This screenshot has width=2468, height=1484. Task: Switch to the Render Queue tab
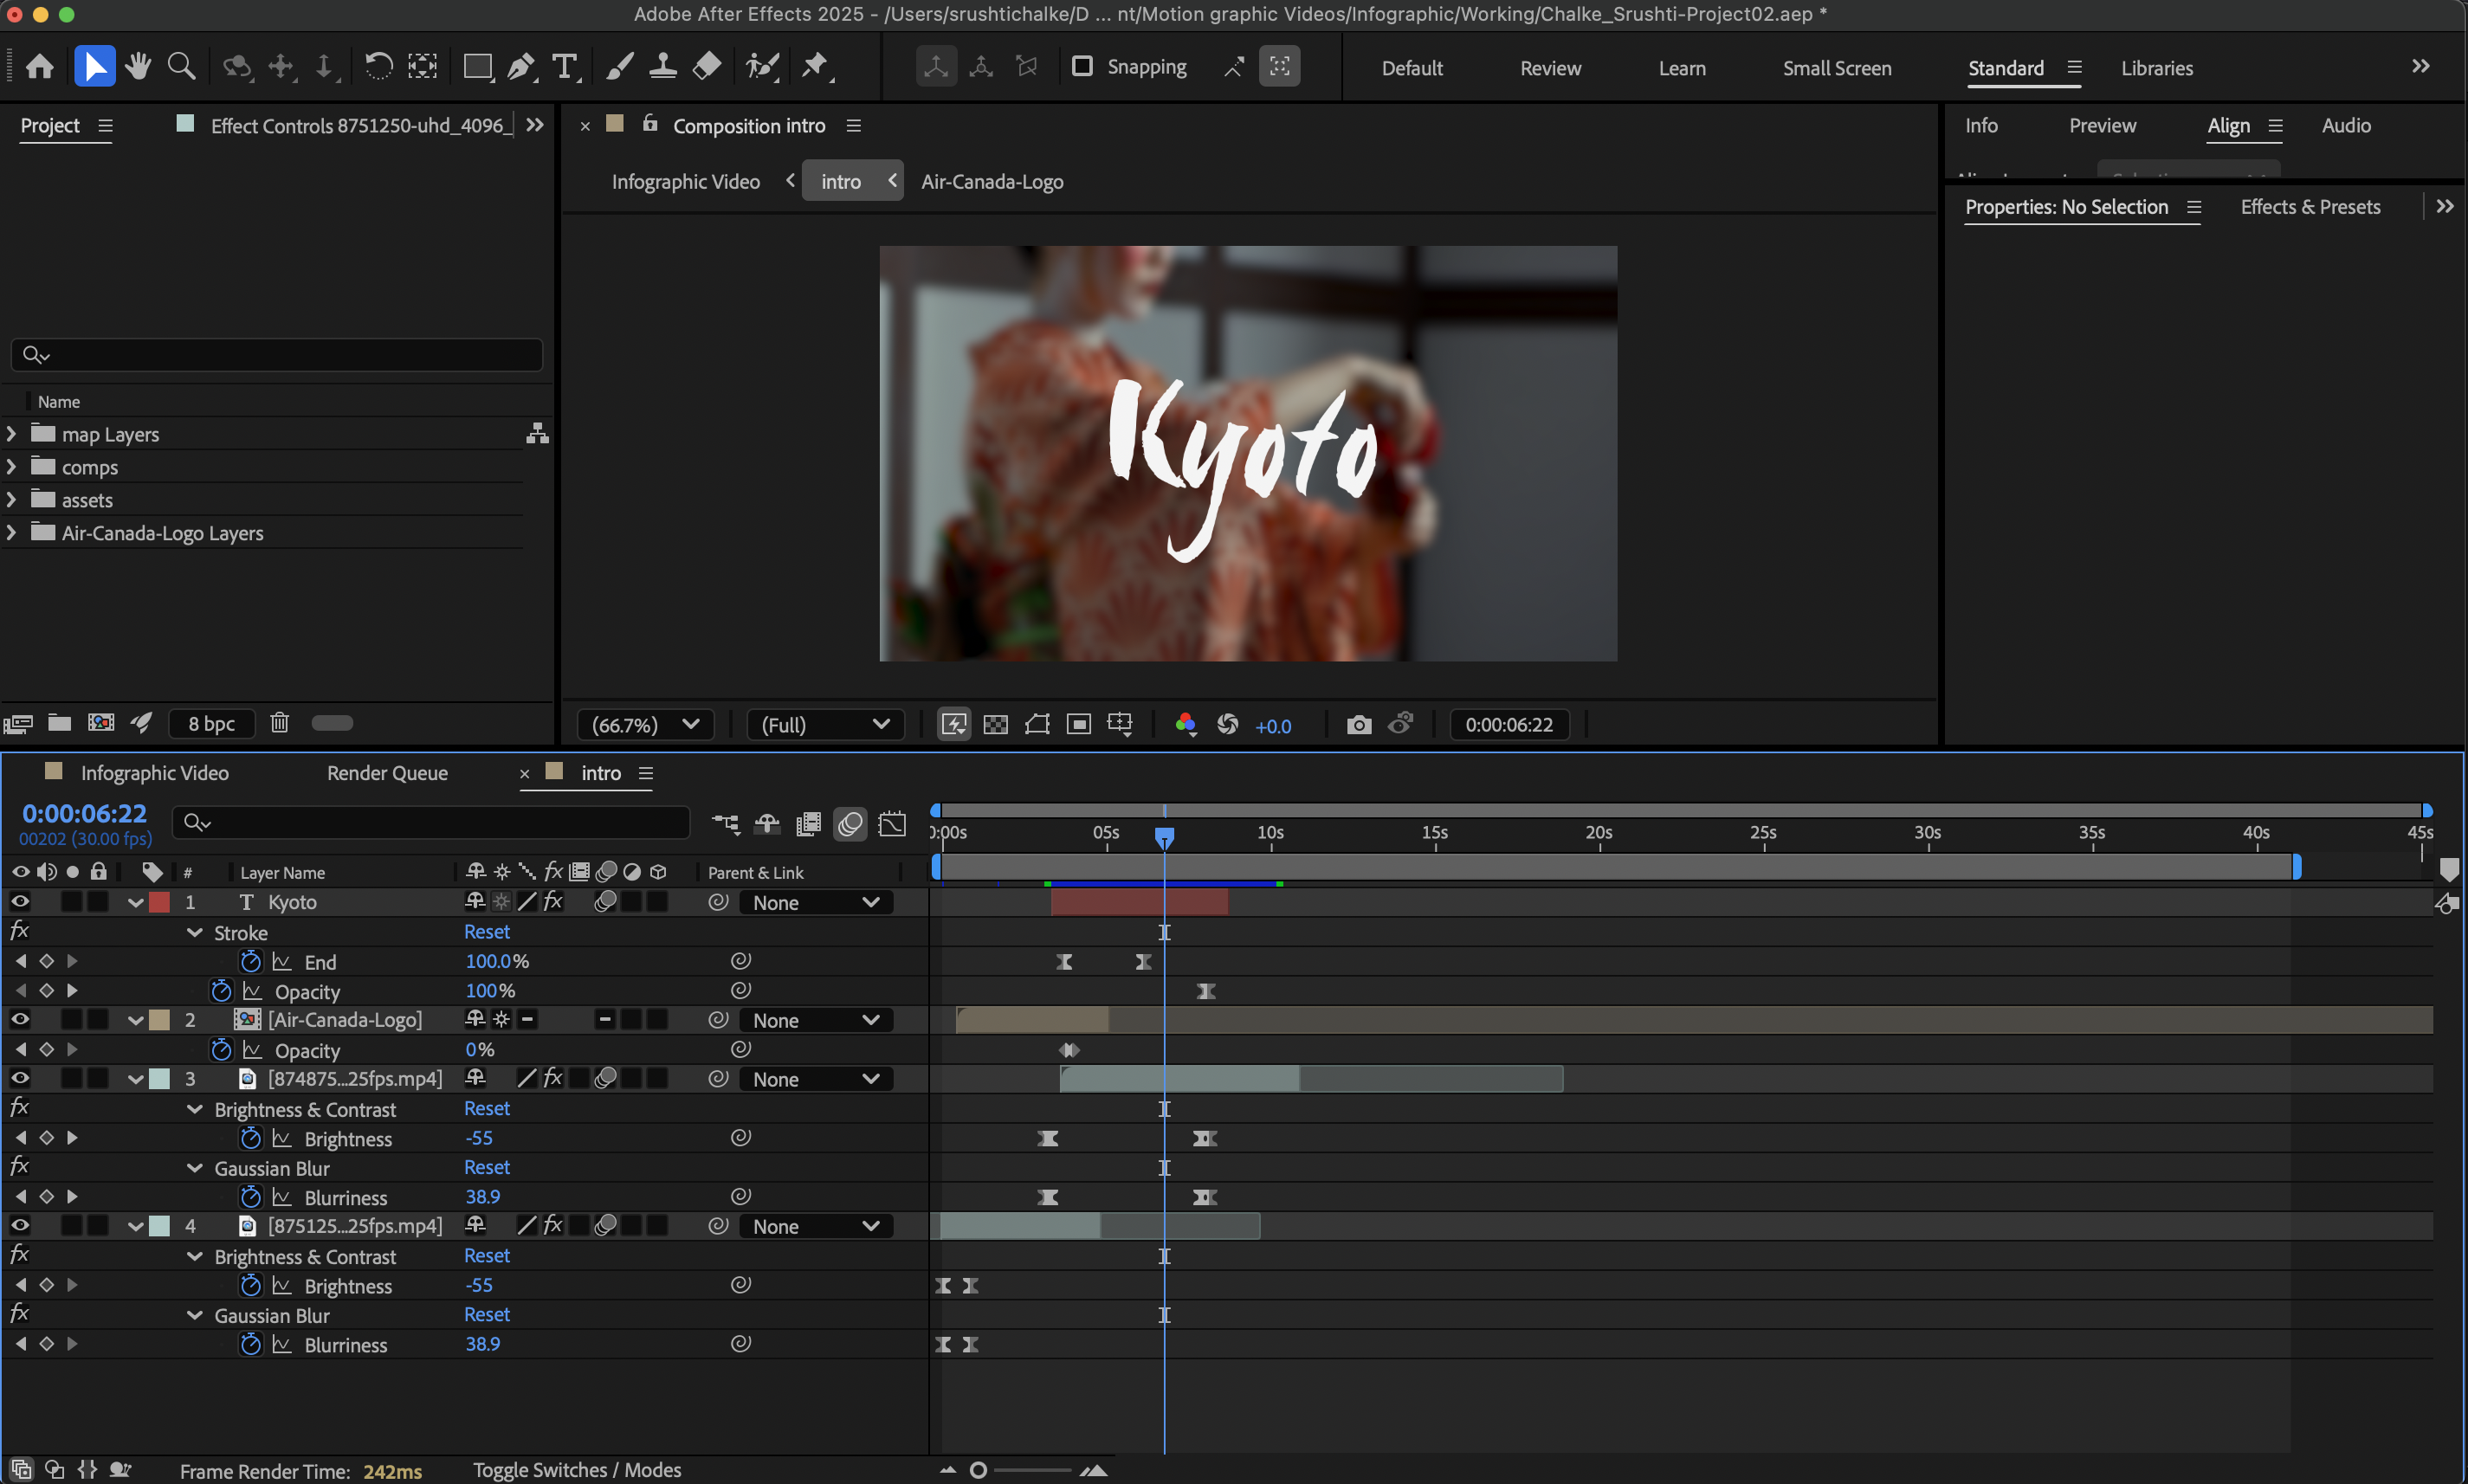(x=386, y=772)
